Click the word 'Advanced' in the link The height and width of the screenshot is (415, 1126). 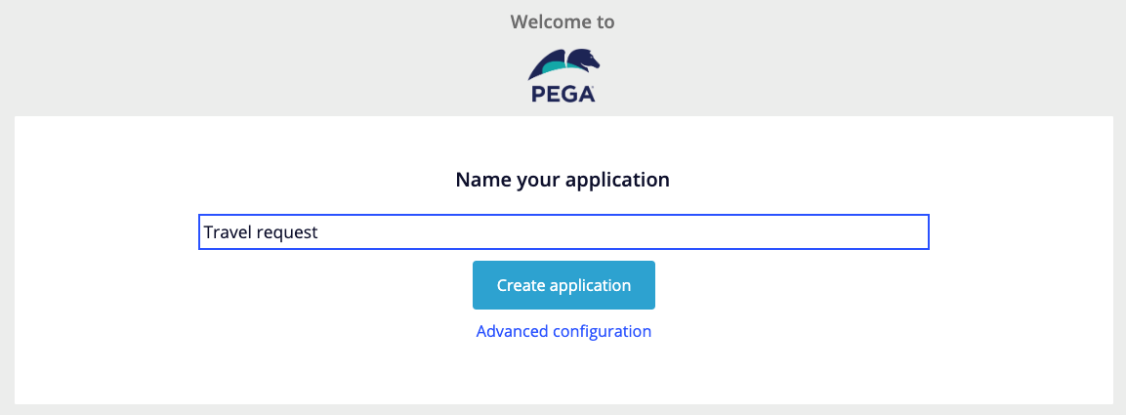point(512,331)
